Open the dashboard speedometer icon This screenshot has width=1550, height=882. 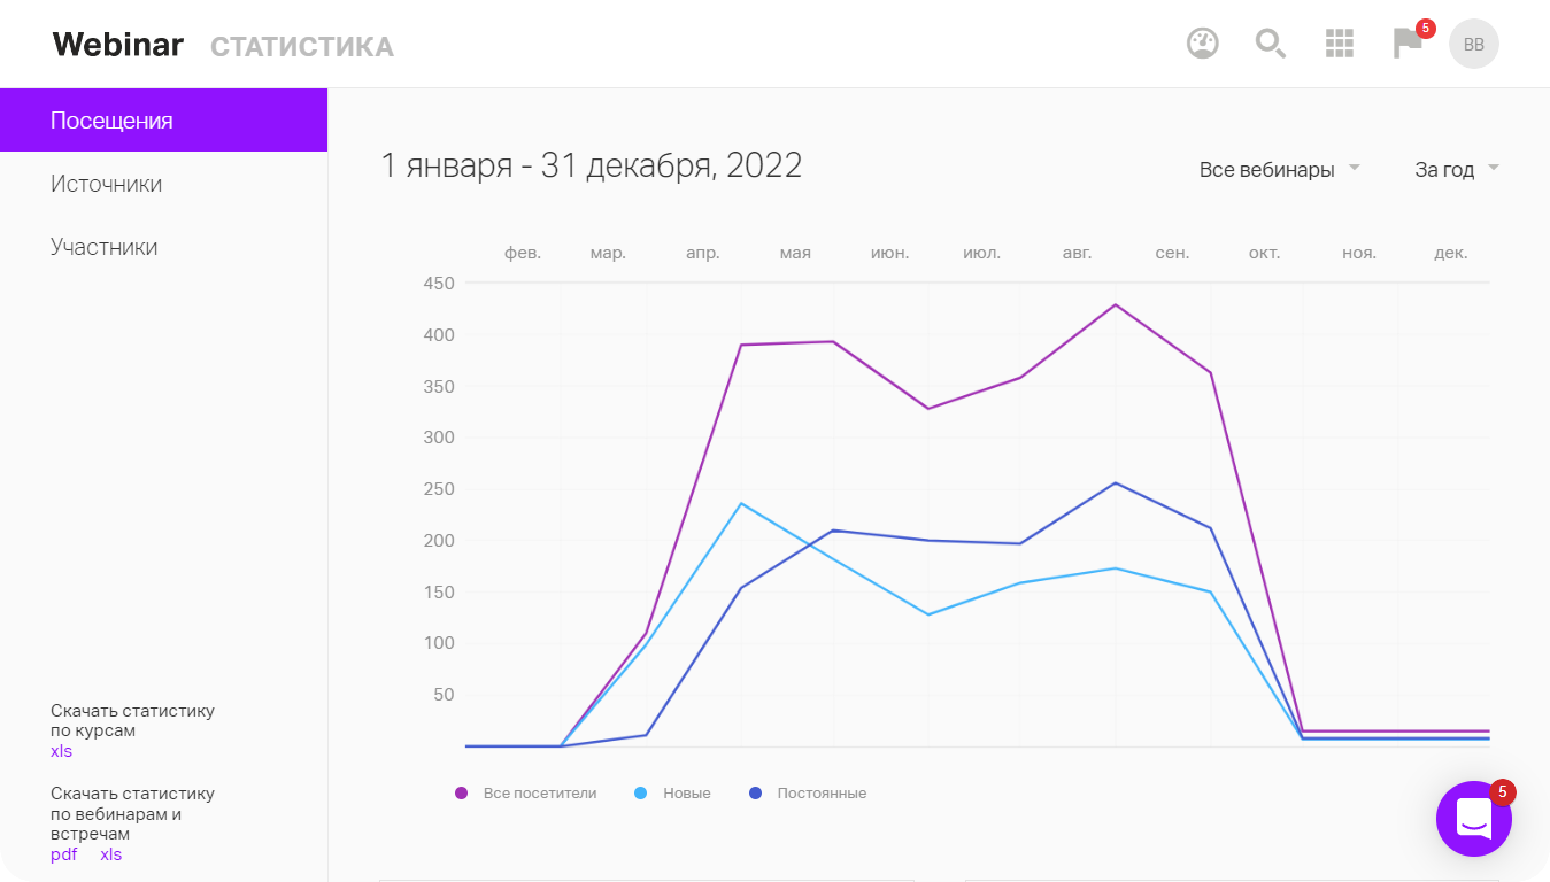pyautogui.click(x=1202, y=44)
